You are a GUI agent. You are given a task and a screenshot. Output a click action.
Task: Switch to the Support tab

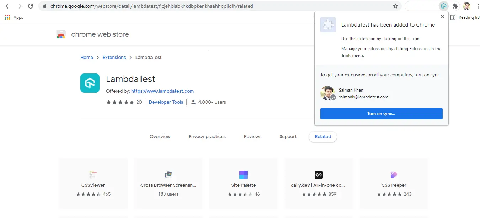[x=288, y=137]
